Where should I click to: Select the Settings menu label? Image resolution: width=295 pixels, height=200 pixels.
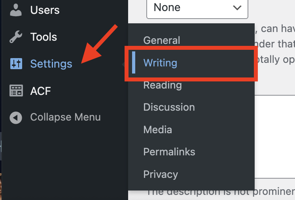point(51,64)
